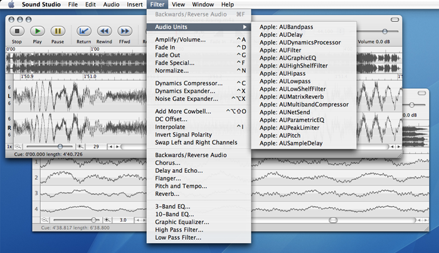Open Chorus... effect
This screenshot has width=439, height=253.
pos(199,163)
